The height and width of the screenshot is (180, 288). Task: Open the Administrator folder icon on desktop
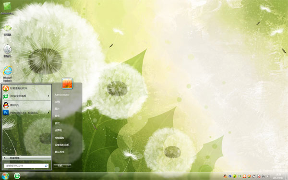pyautogui.click(x=7, y=8)
